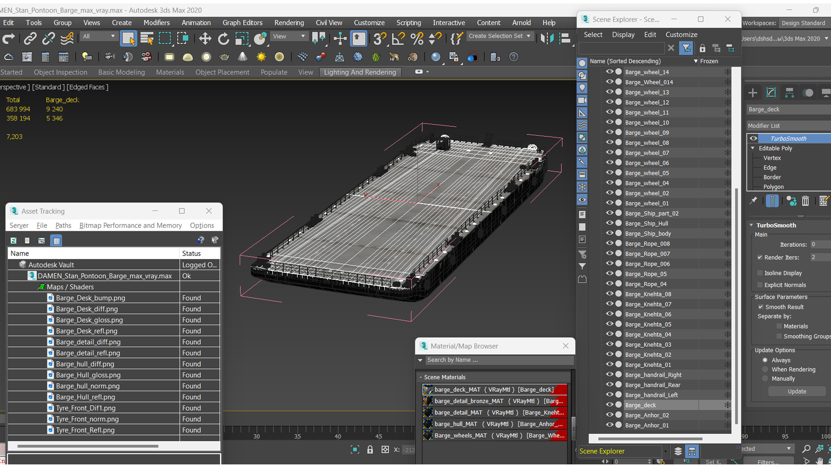
Task: Collapse Scene Materials group
Action: pos(421,377)
